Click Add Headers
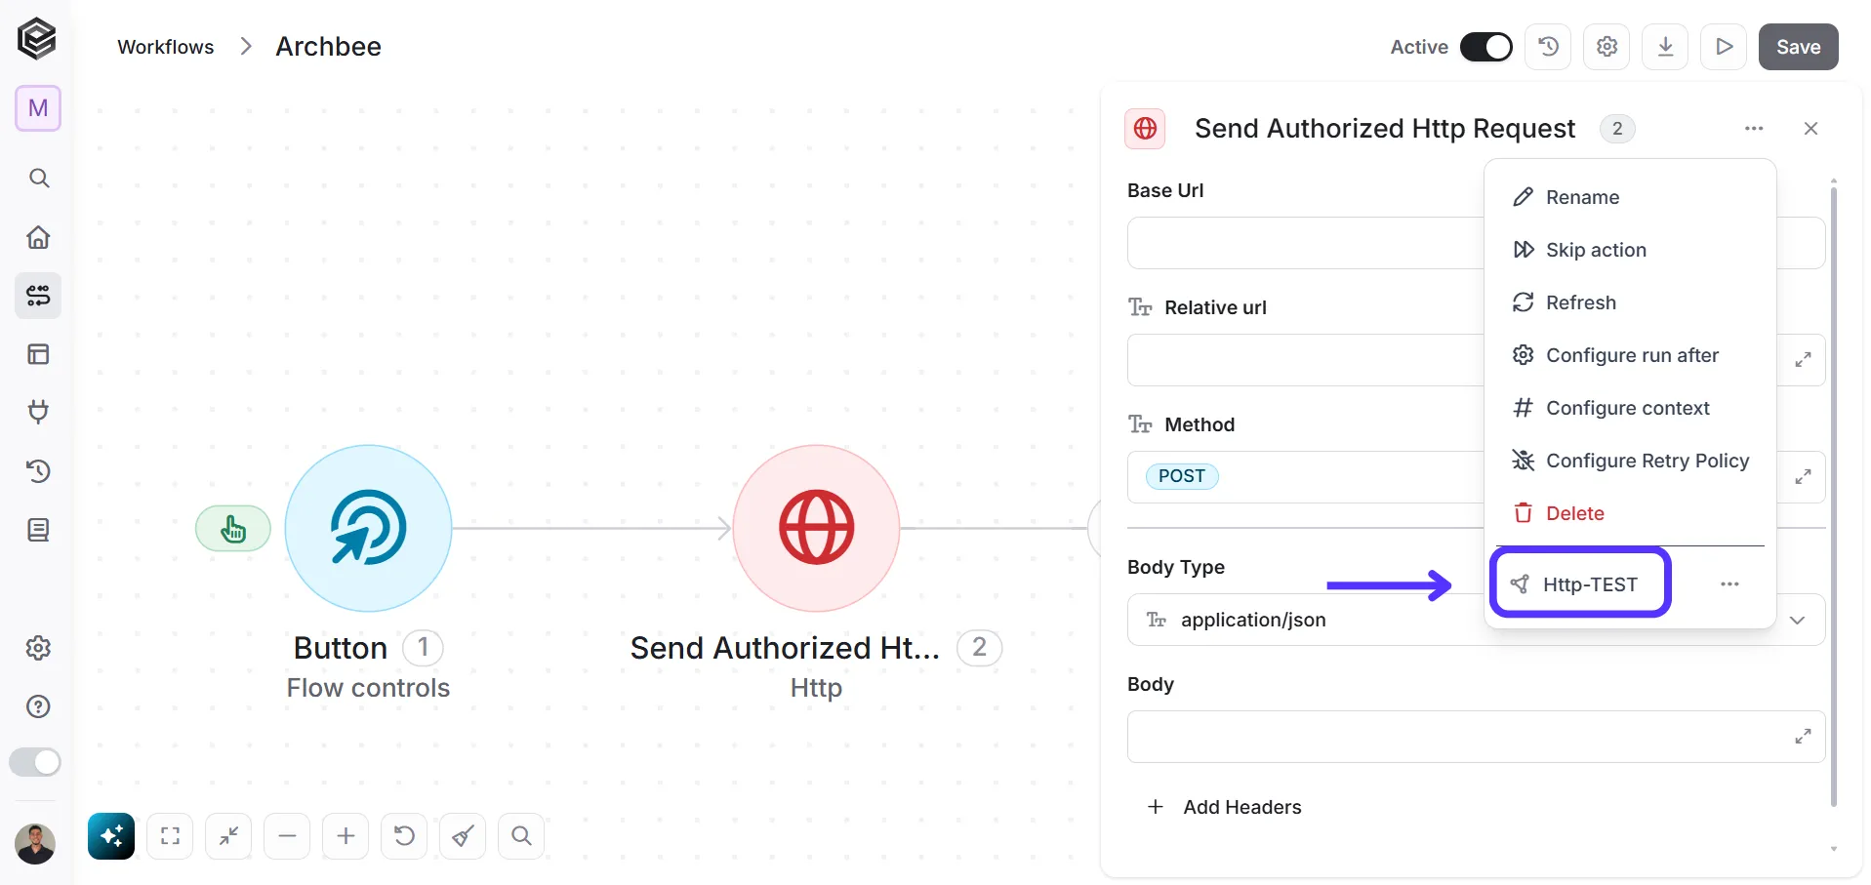 1225,807
